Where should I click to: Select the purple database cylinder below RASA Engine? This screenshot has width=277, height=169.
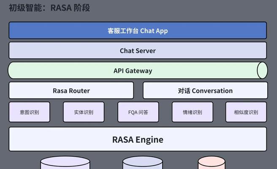coord(65,163)
